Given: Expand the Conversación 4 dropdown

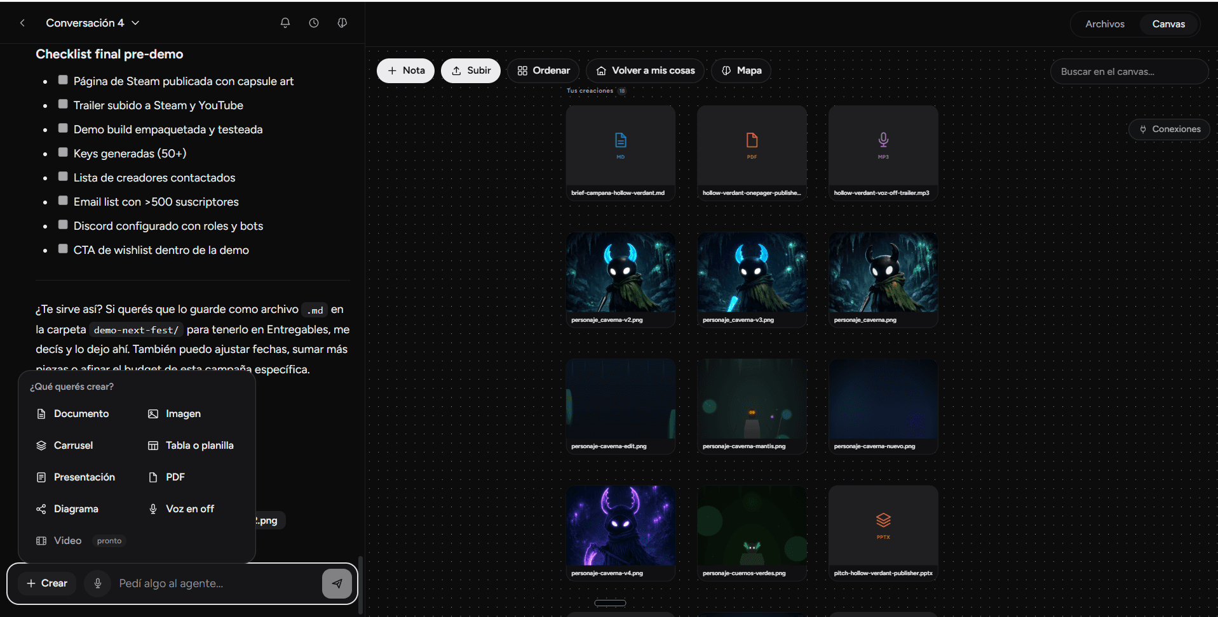Looking at the screenshot, I should point(93,23).
